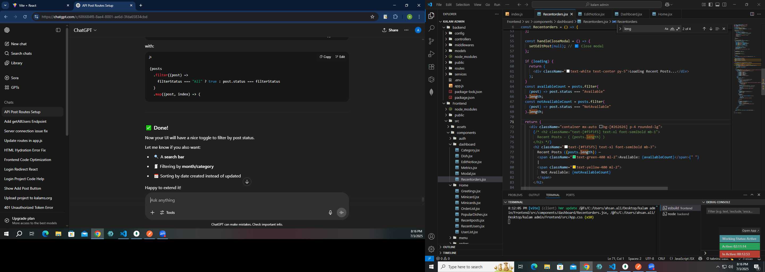Go to next find match arrow

[711, 29]
